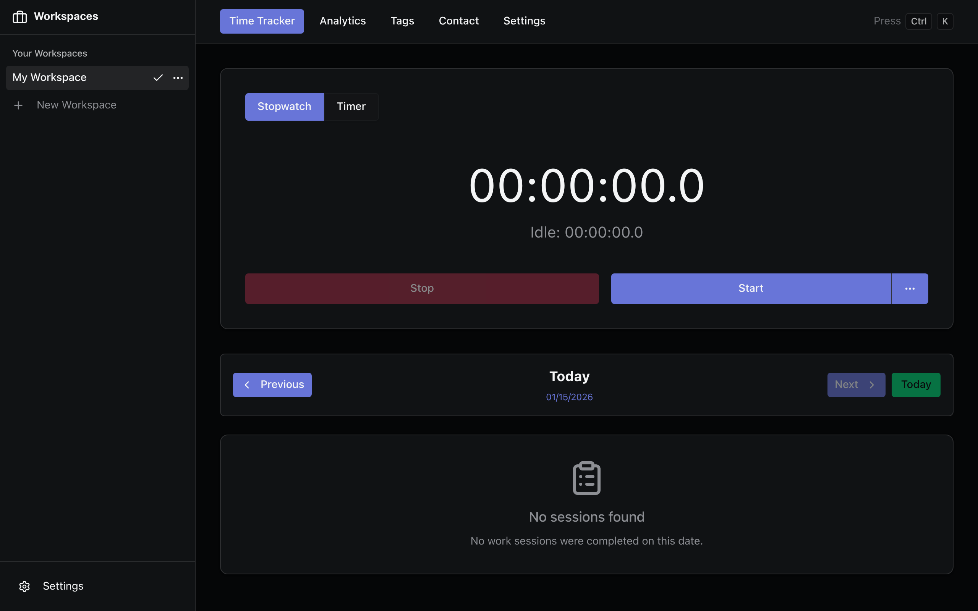
Task: Expand the Start button more options menu
Action: [909, 289]
